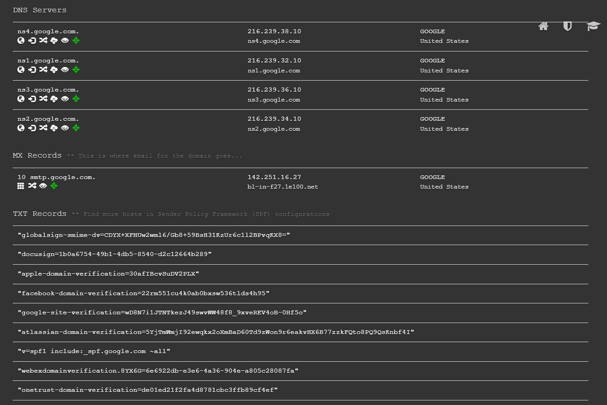Click the globe icon under ns2.google.com
The height and width of the screenshot is (405, 607).
tap(21, 128)
